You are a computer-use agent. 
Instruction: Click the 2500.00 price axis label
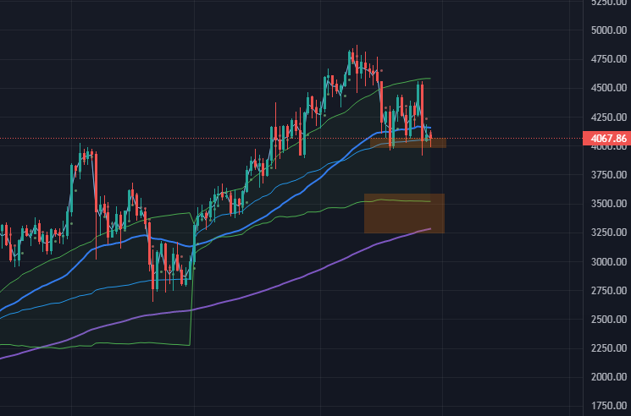609,320
